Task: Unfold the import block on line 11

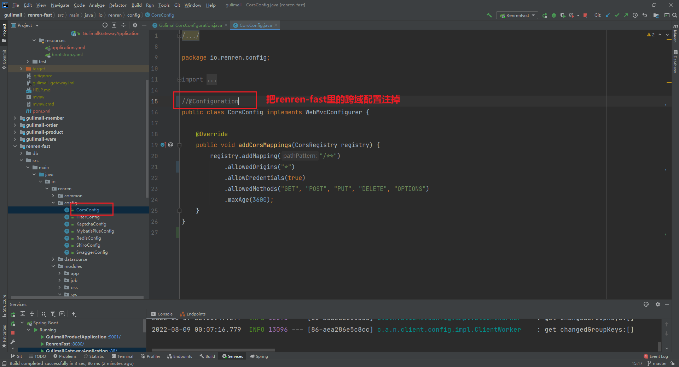Action: coord(179,79)
